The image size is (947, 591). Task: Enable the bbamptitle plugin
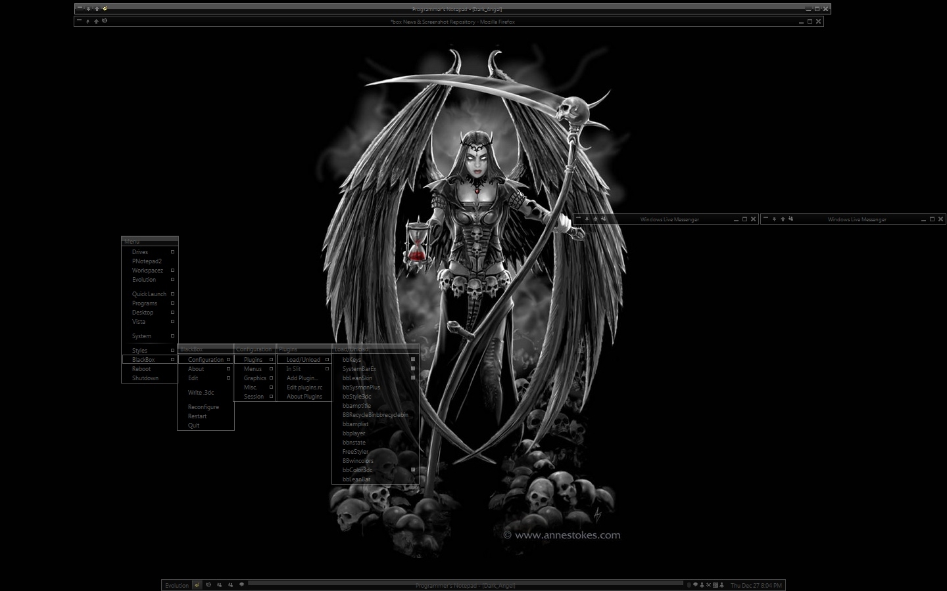coord(376,406)
